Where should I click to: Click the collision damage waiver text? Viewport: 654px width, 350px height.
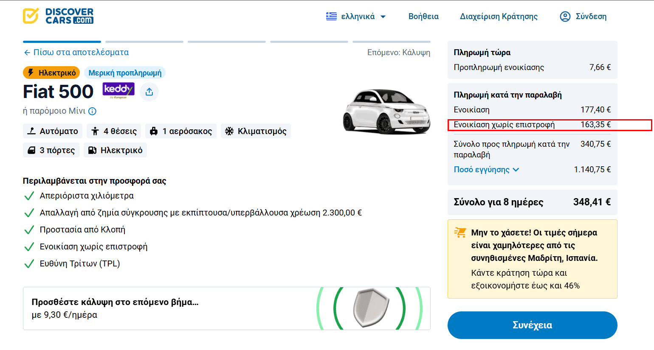[200, 213]
